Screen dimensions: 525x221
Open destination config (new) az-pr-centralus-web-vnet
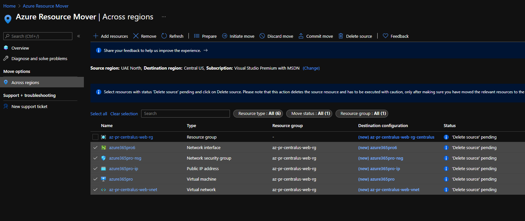[x=389, y=189]
